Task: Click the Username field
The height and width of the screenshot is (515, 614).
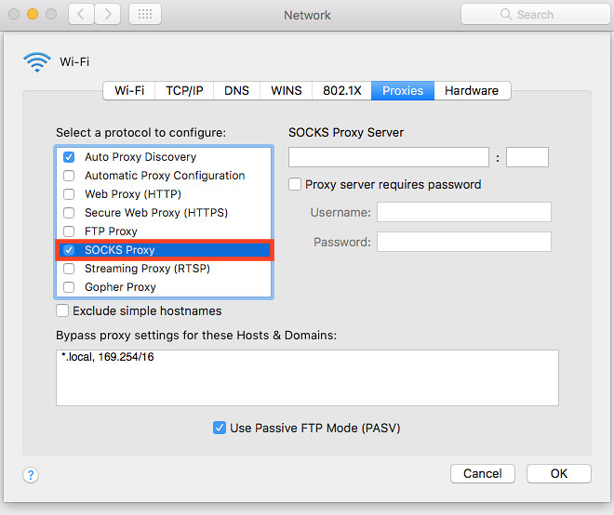Action: click(x=464, y=212)
